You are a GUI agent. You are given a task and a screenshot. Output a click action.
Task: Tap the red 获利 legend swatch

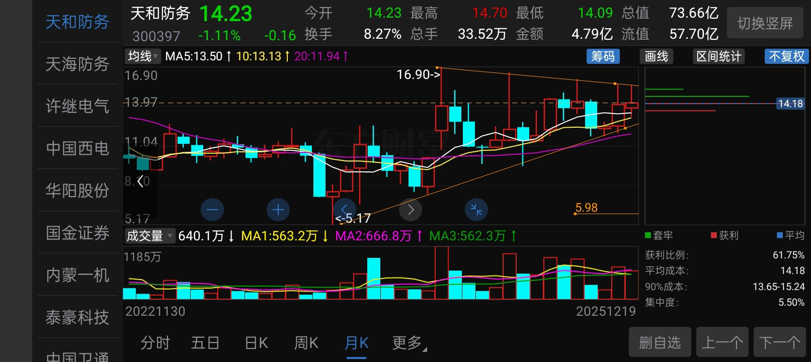click(x=714, y=235)
